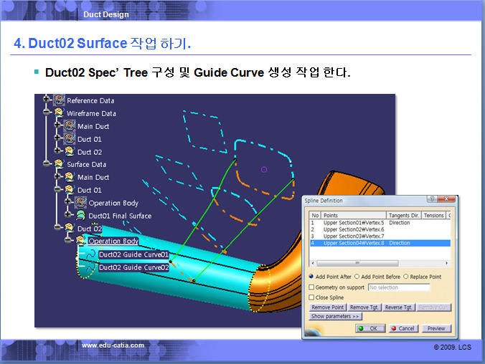The height and width of the screenshot is (364, 485).
Task: Open help in Spline Definition dialog
Action: click(x=431, y=200)
